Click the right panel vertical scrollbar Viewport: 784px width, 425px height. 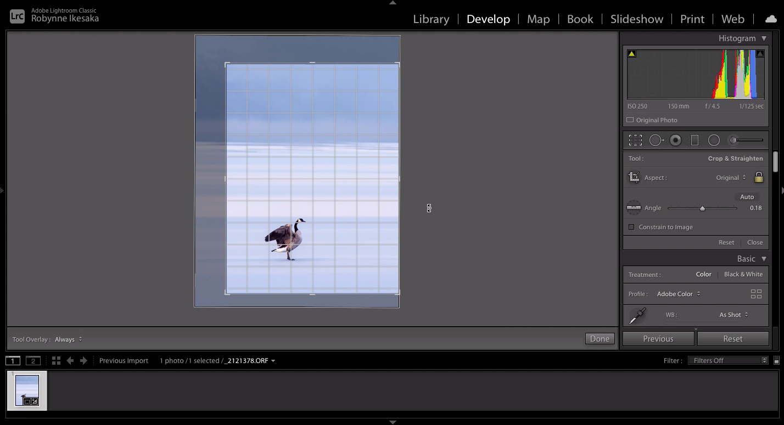(x=776, y=162)
